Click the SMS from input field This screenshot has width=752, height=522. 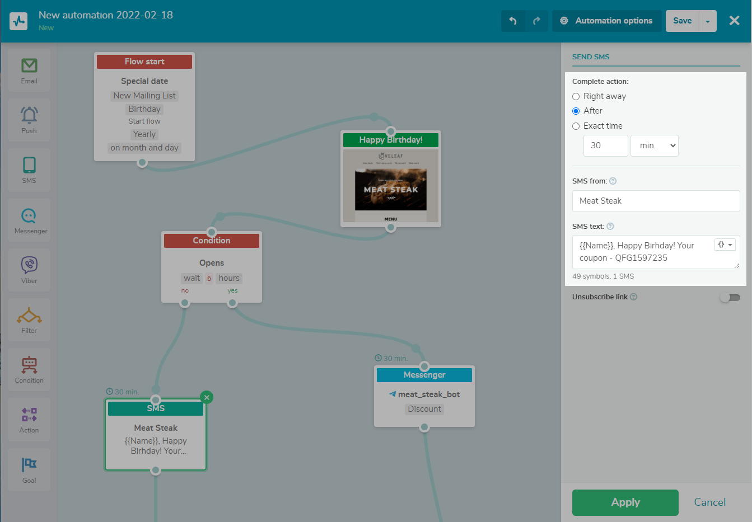click(656, 201)
